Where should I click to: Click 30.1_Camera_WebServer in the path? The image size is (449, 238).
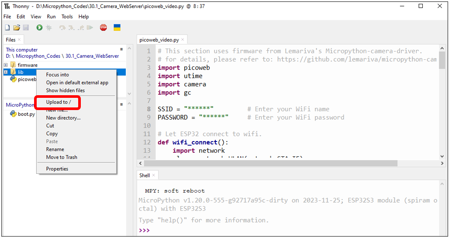click(92, 56)
